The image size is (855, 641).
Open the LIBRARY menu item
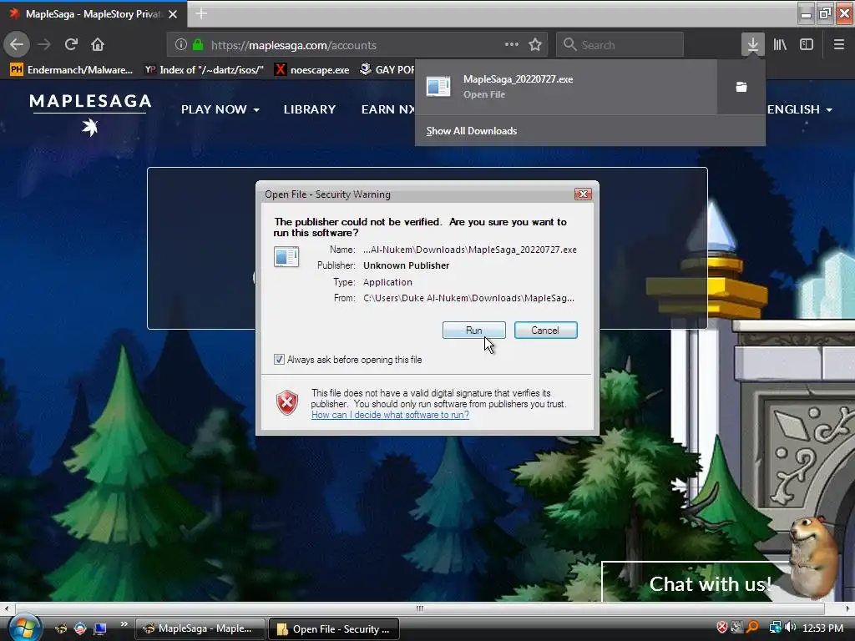pos(310,109)
